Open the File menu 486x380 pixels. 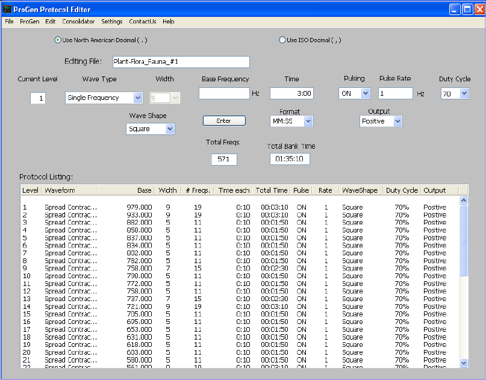(9, 21)
